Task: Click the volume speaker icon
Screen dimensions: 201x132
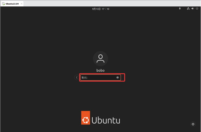Action: tap(193, 9)
